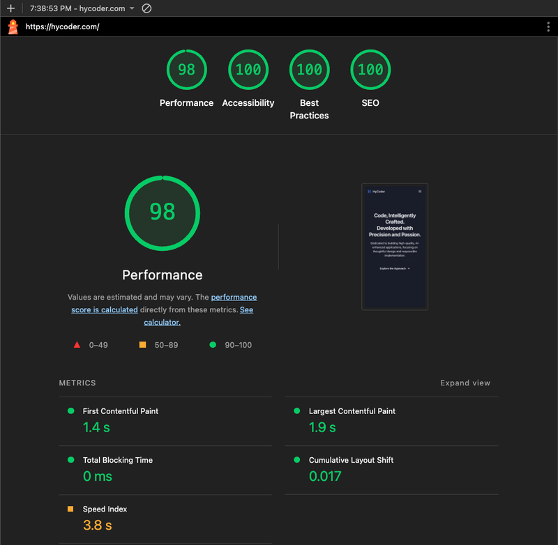Click the green dot beside Largest Contentful Paint
558x545 pixels.
coord(297,411)
